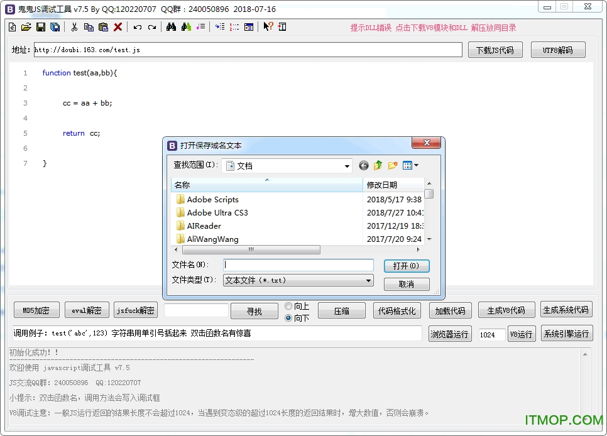The height and width of the screenshot is (436, 607).
Task: Select the 向下 radio button
Action: (288, 318)
